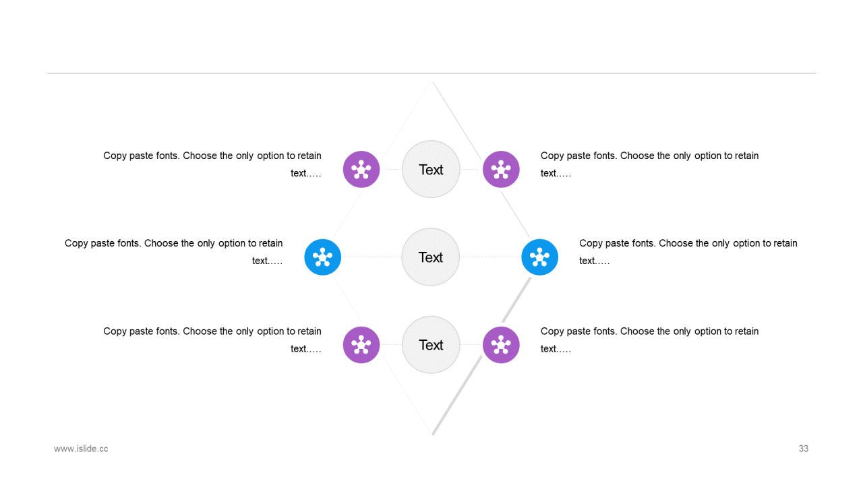Pick the bottom-right purple network icon
The width and height of the screenshot is (863, 485).
(501, 345)
